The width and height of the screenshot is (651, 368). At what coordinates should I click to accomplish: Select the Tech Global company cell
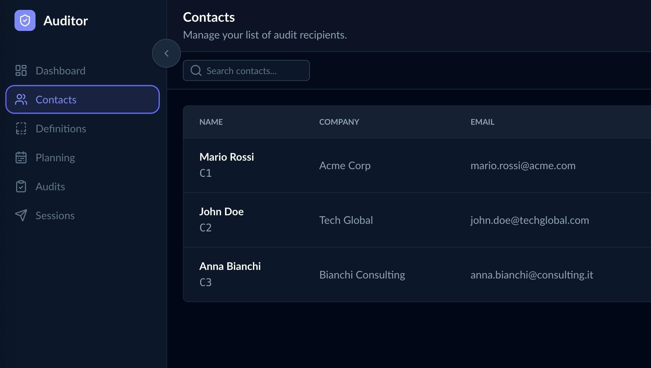(346, 220)
